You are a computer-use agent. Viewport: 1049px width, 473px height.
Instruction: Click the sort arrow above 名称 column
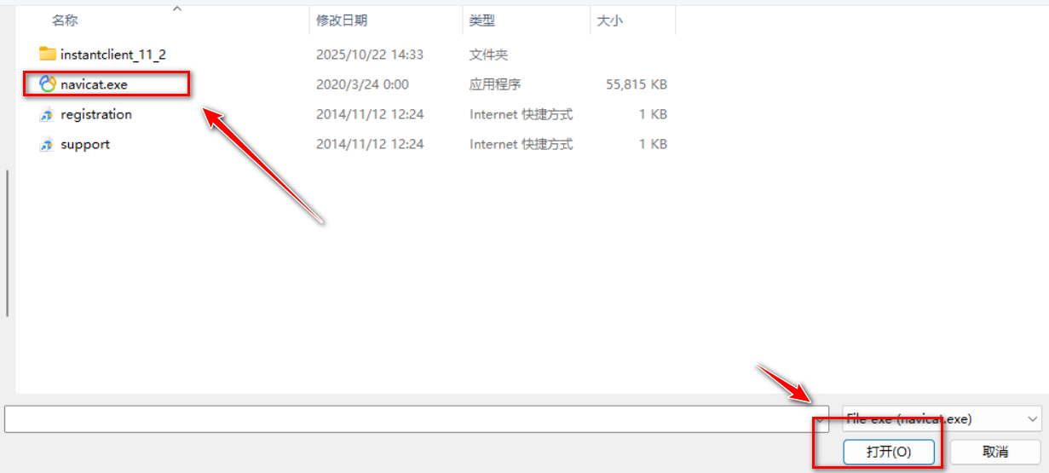tap(177, 9)
